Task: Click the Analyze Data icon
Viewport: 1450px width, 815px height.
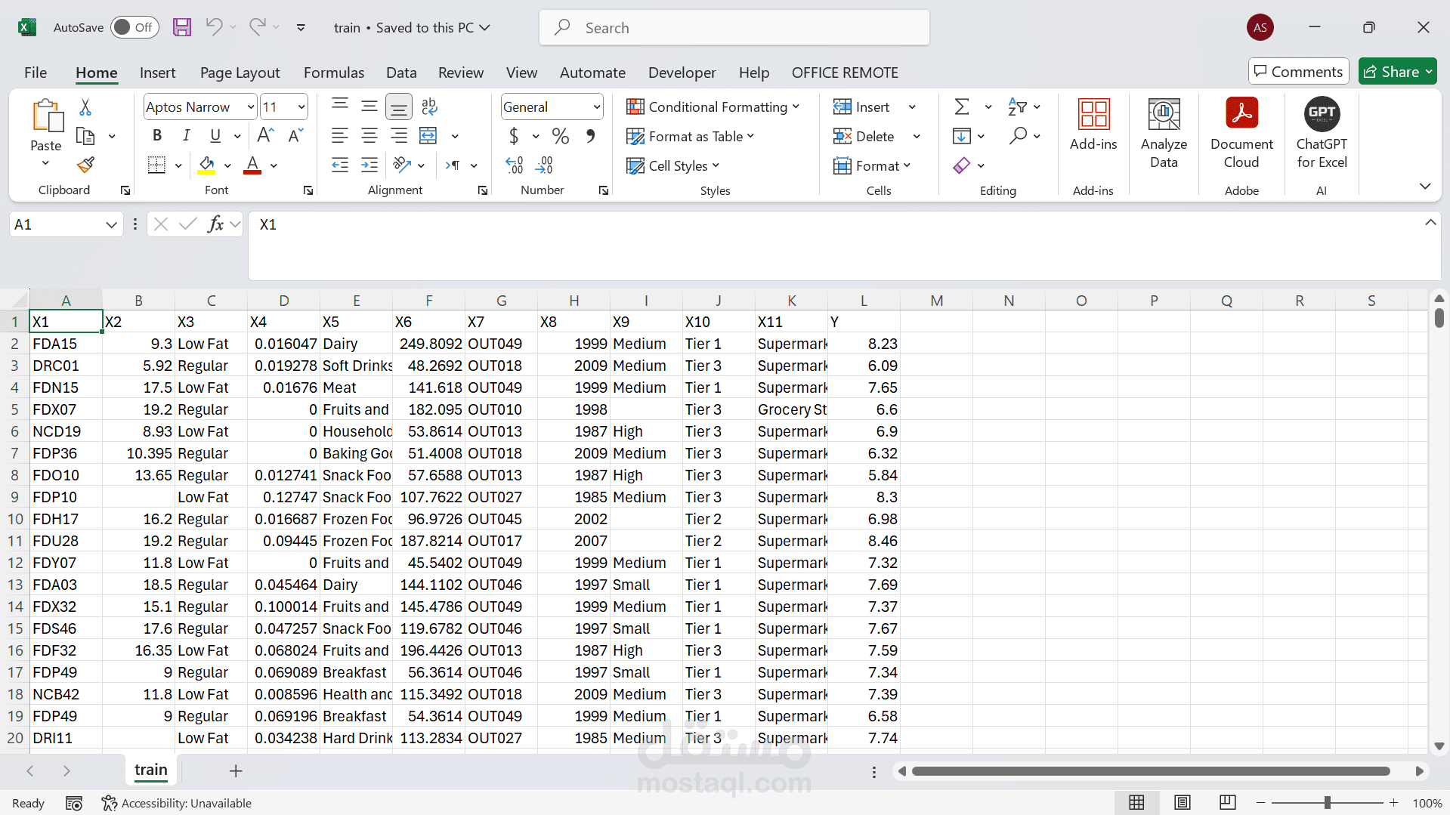Action: pyautogui.click(x=1164, y=115)
